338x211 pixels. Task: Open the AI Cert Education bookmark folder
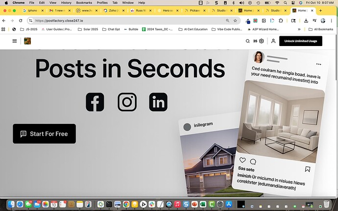193,29
